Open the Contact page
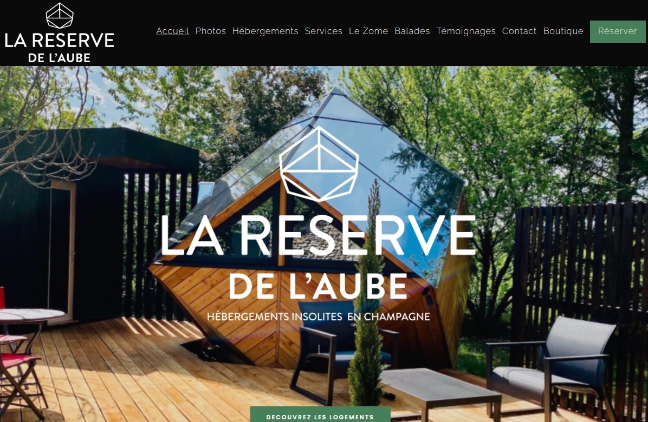 [519, 31]
